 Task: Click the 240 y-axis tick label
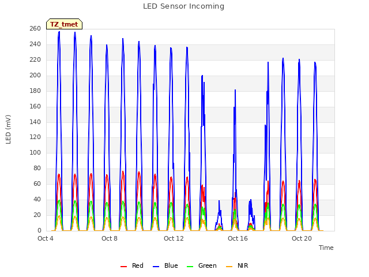[x=35, y=44]
